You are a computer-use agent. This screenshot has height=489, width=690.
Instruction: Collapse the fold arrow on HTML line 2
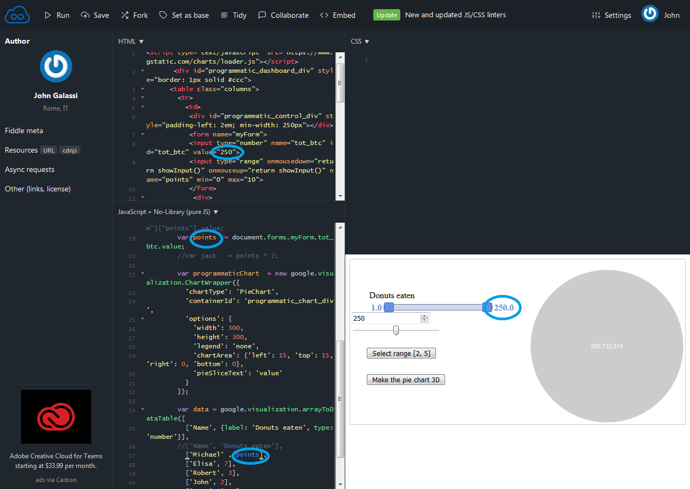142,71
